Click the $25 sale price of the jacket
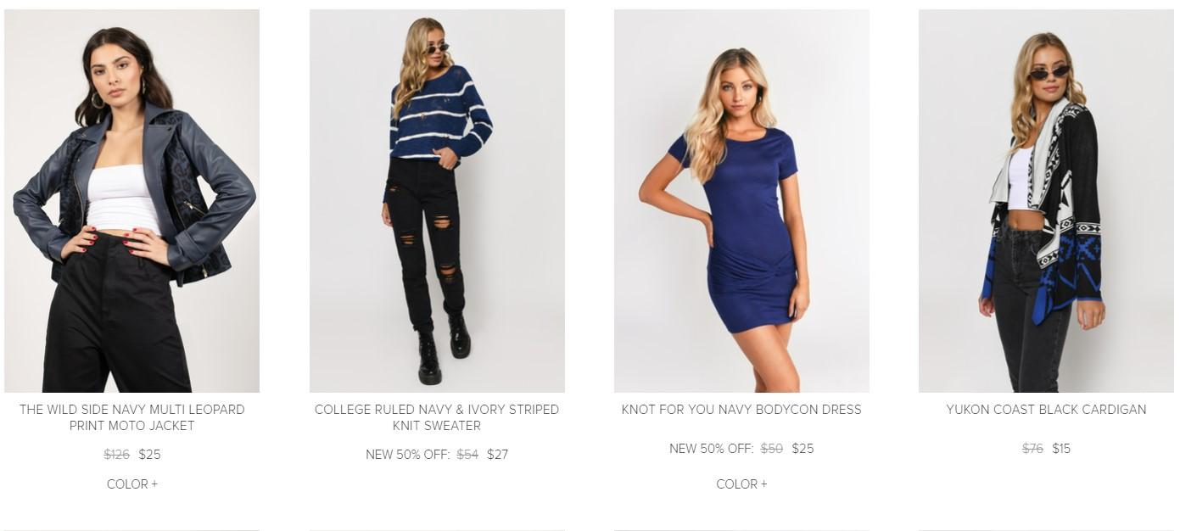 tap(149, 455)
